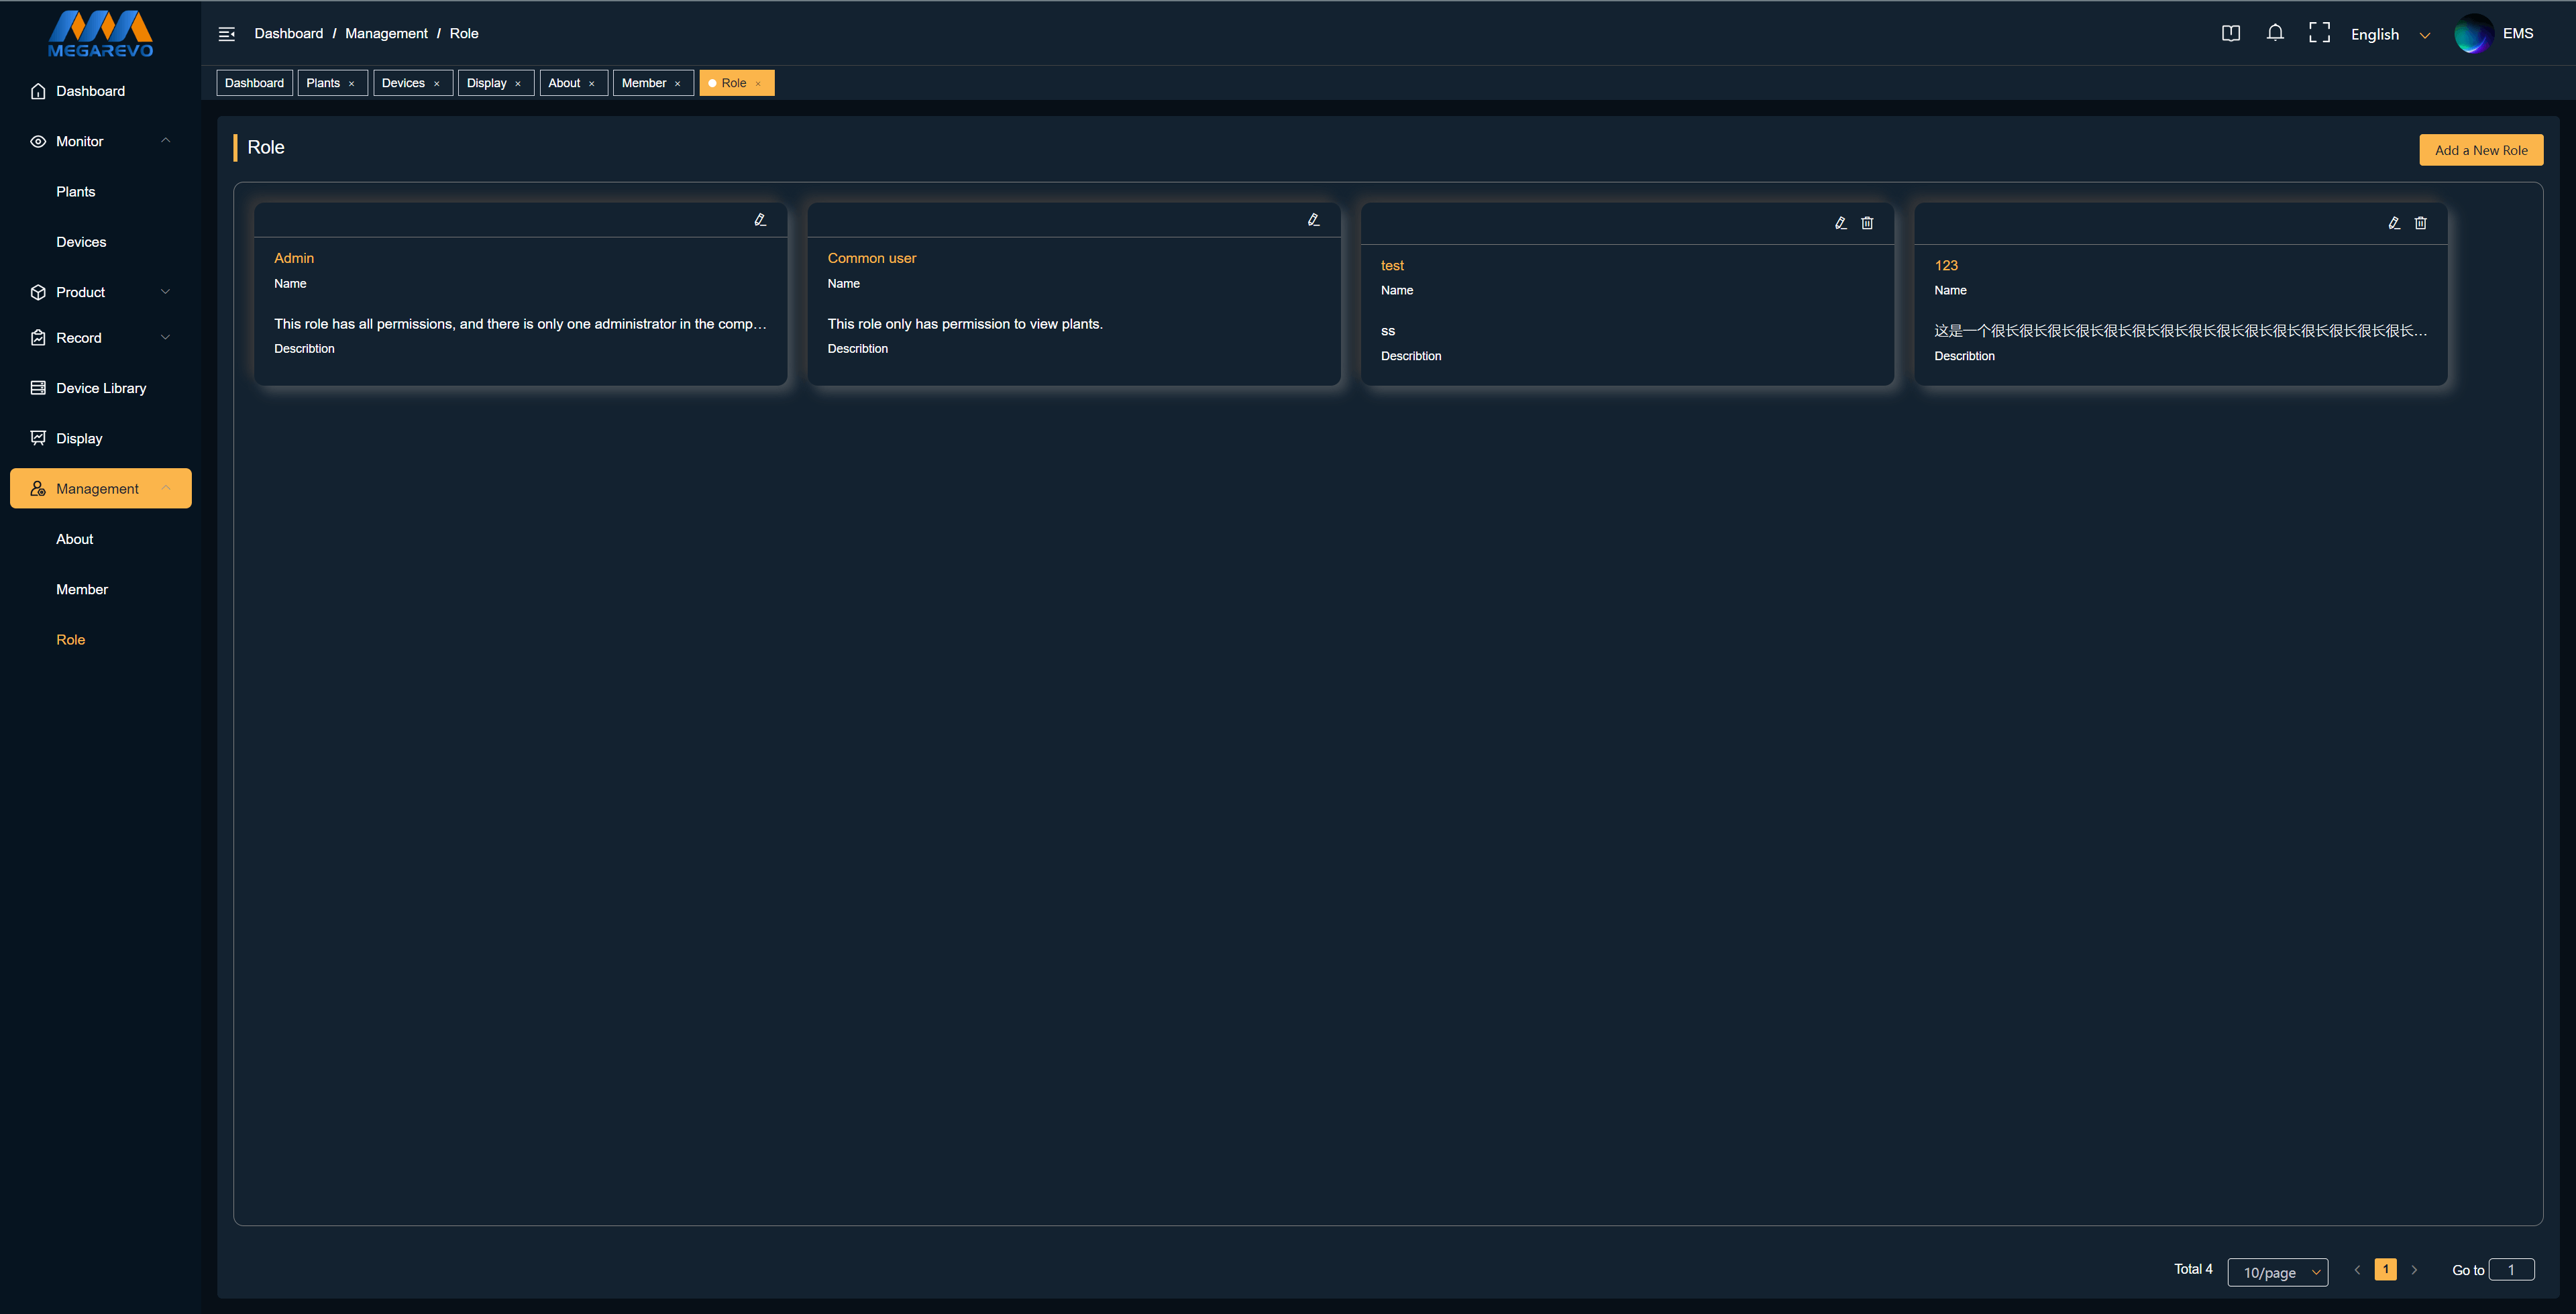Close the Devices tab
Viewport: 2576px width, 1314px height.
[x=436, y=84]
